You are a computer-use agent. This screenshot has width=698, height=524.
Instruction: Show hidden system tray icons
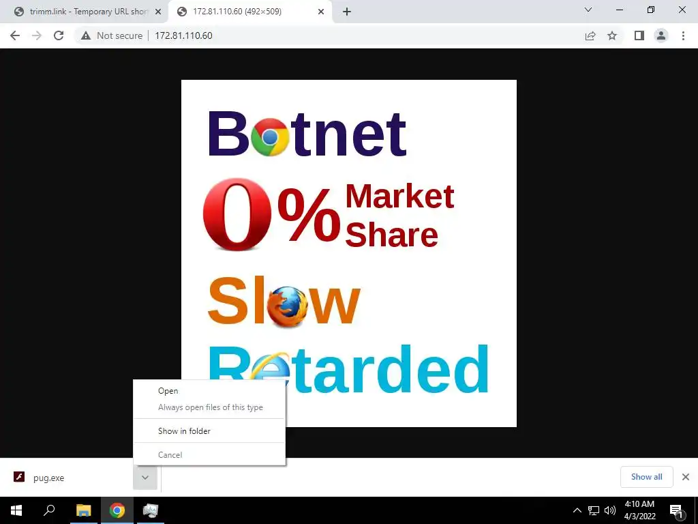coord(577,510)
